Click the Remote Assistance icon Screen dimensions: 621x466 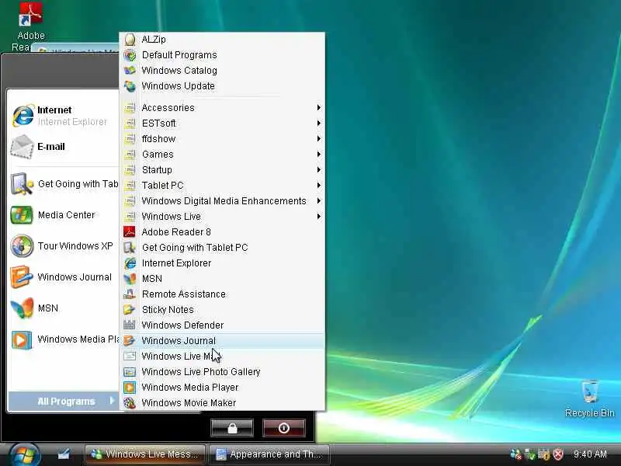click(x=130, y=294)
